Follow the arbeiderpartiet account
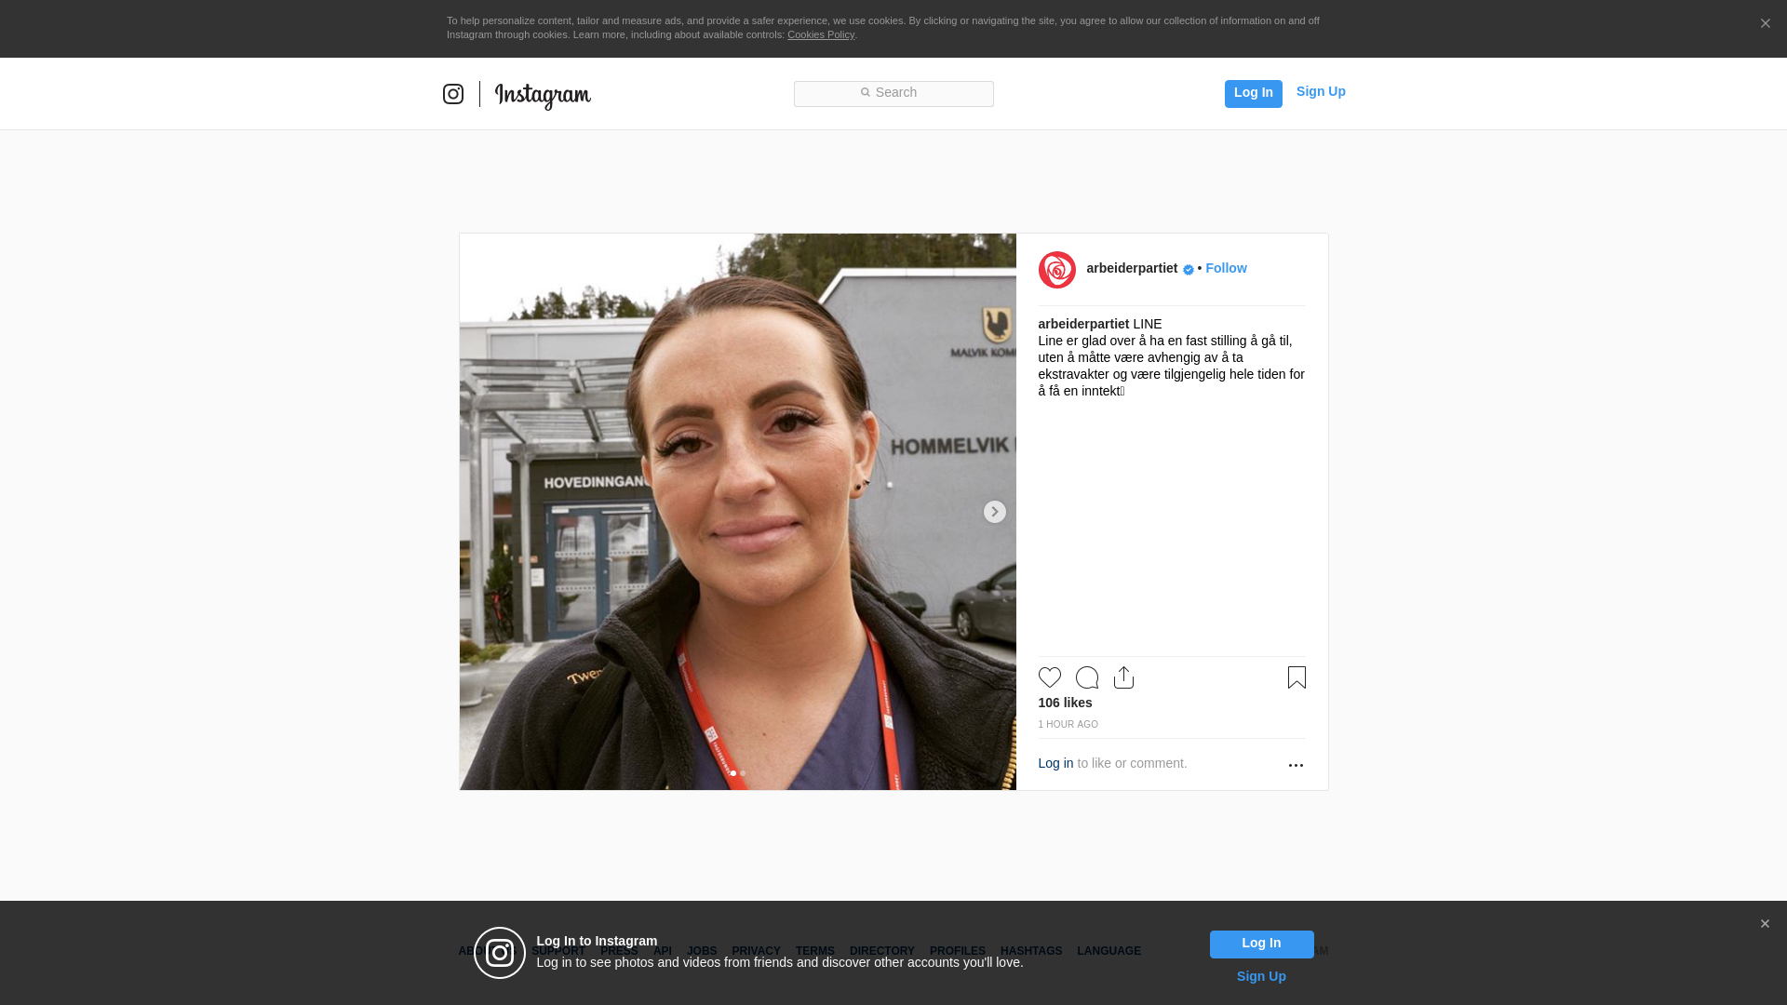 coord(1226,268)
